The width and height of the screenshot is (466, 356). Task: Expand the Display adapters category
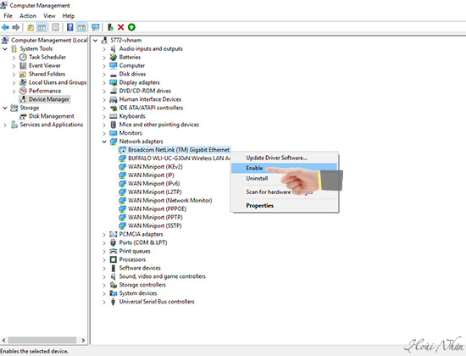click(104, 83)
